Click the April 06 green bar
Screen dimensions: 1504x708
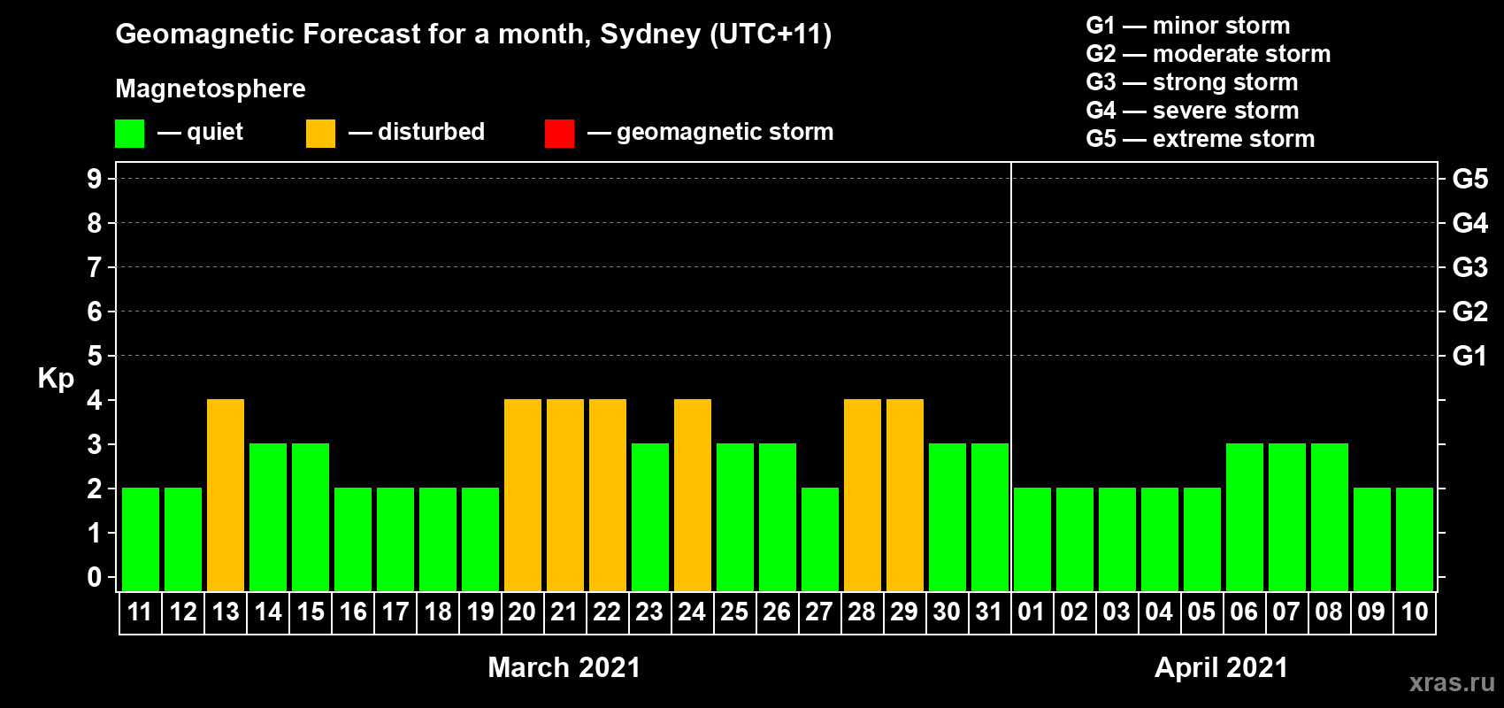tap(1245, 517)
